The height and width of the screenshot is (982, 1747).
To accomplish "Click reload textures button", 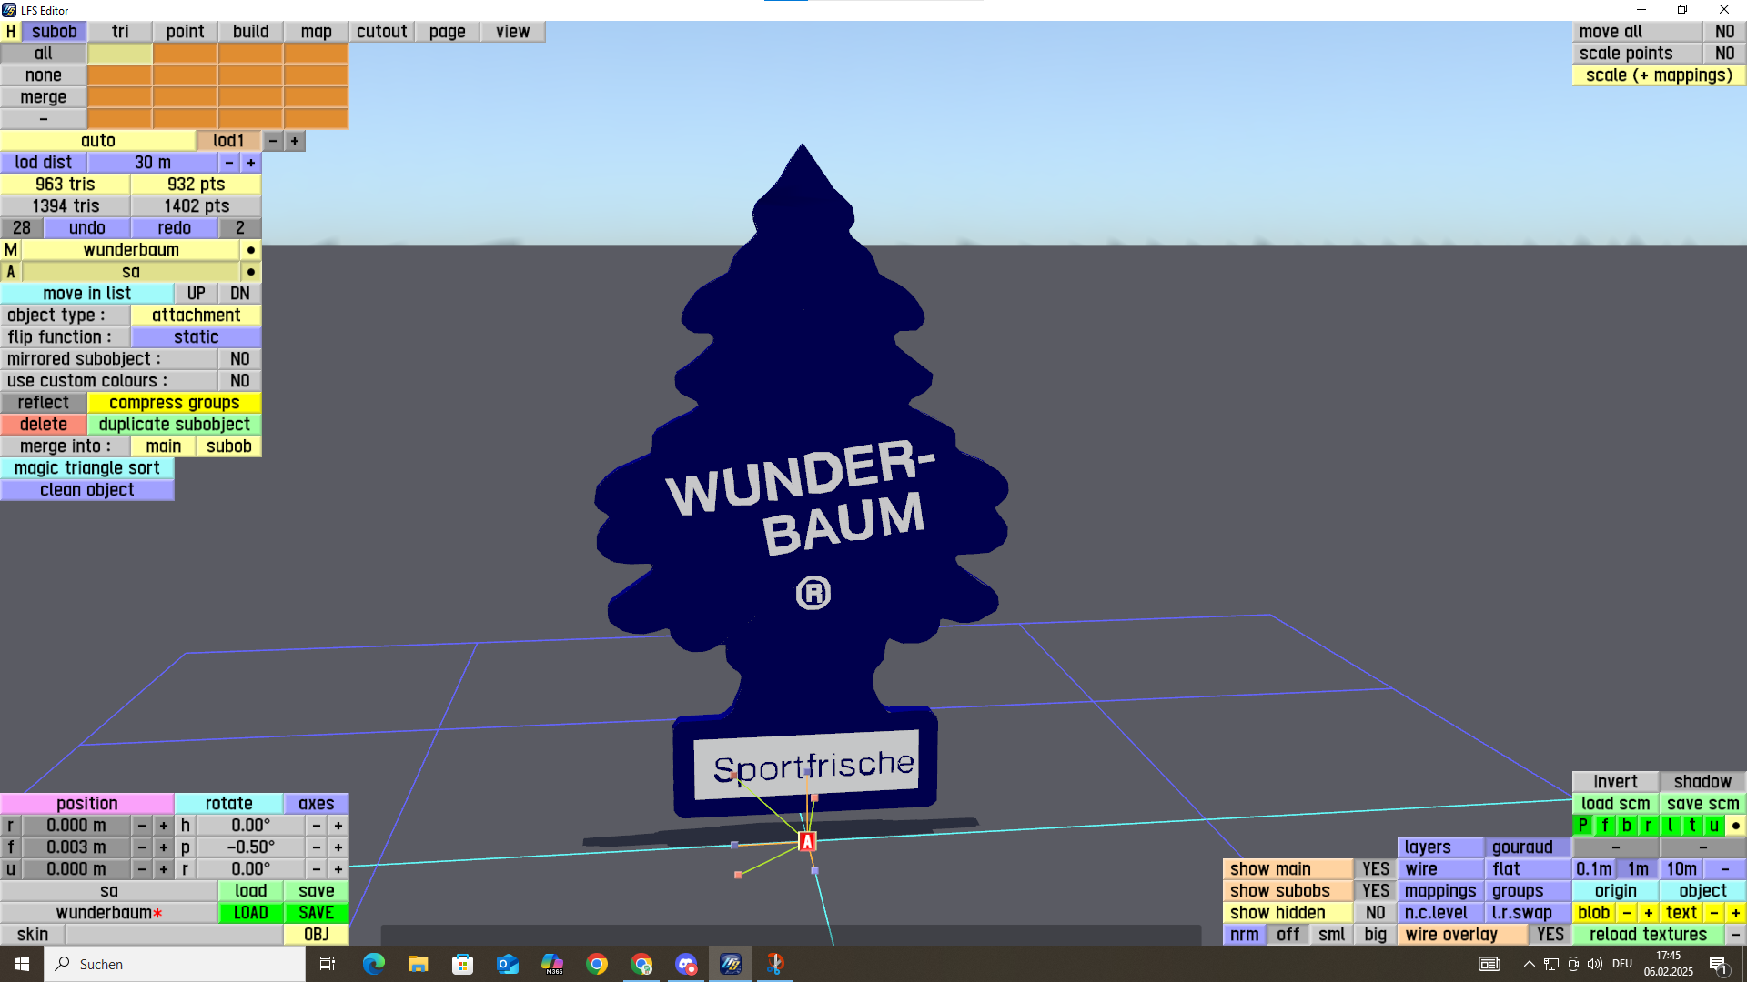I will coord(1648,935).
